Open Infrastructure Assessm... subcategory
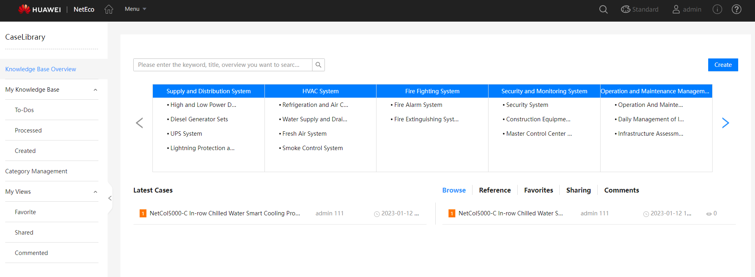The height and width of the screenshot is (277, 755). (651, 134)
